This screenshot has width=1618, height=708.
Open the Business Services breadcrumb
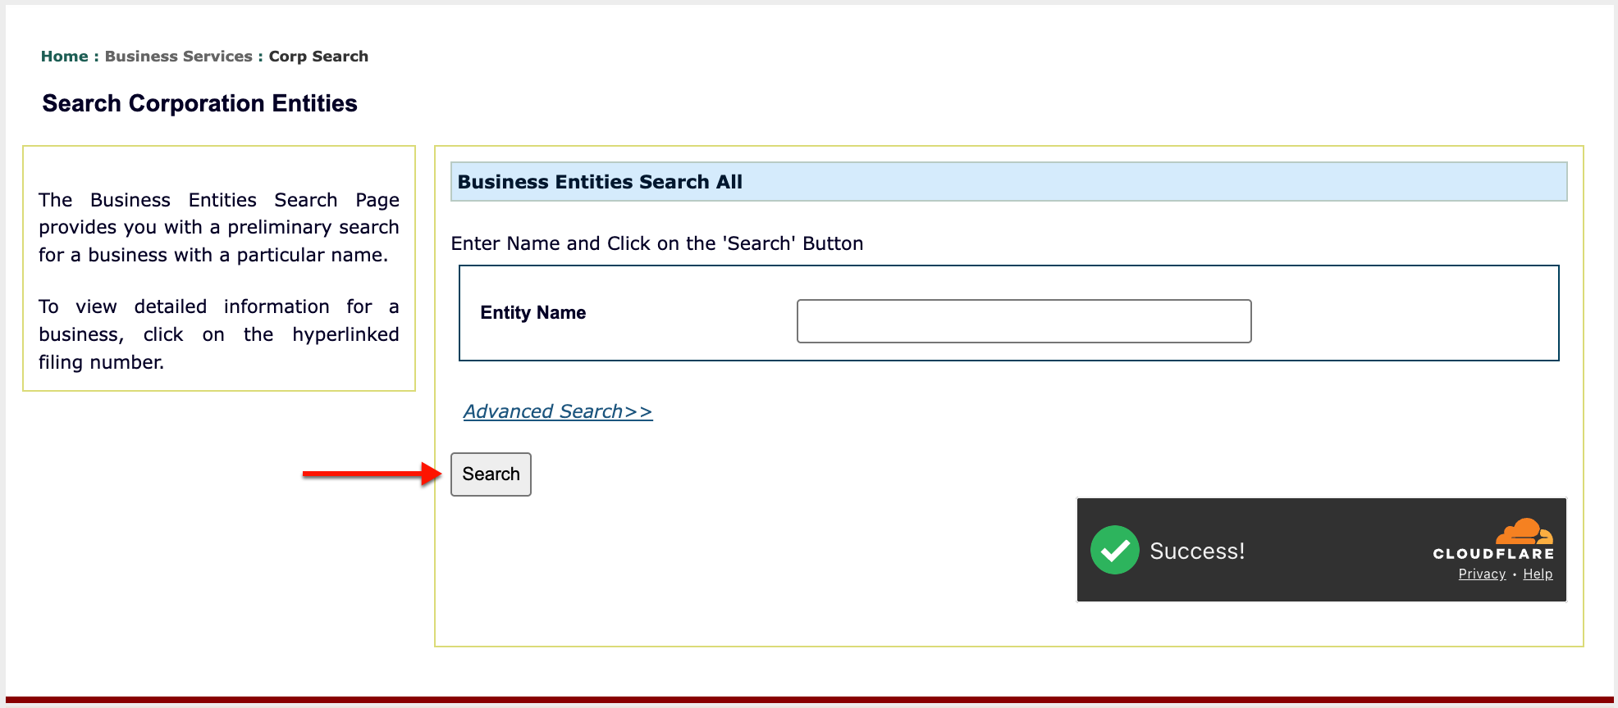click(x=178, y=57)
